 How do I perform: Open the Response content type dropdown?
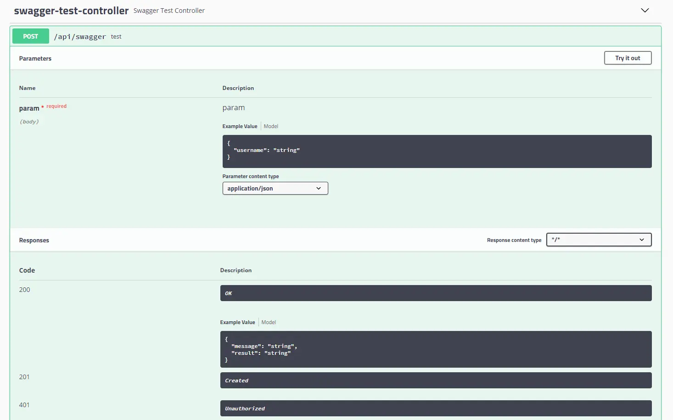pyautogui.click(x=599, y=240)
